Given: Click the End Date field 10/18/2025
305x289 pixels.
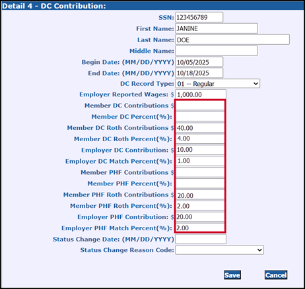Looking at the screenshot, I should pos(199,73).
